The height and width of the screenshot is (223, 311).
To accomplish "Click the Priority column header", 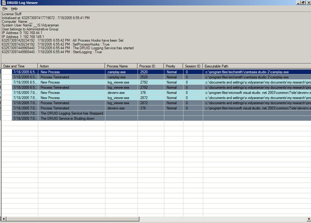I will pyautogui.click(x=173, y=66).
